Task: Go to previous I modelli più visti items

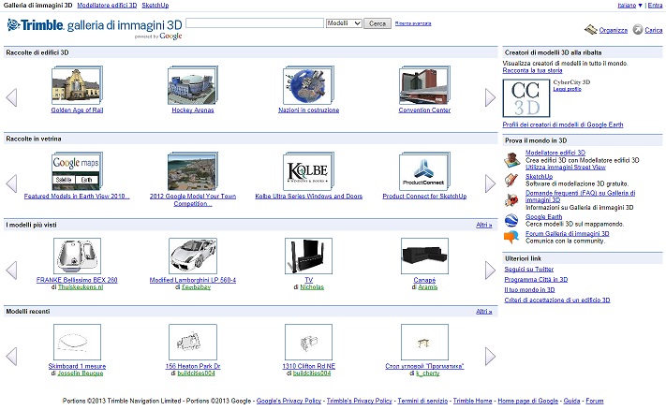Action: (11, 270)
